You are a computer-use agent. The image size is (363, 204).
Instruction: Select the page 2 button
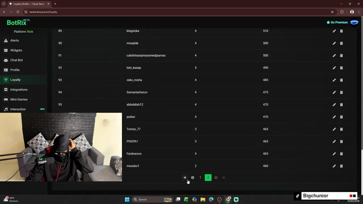(208, 178)
